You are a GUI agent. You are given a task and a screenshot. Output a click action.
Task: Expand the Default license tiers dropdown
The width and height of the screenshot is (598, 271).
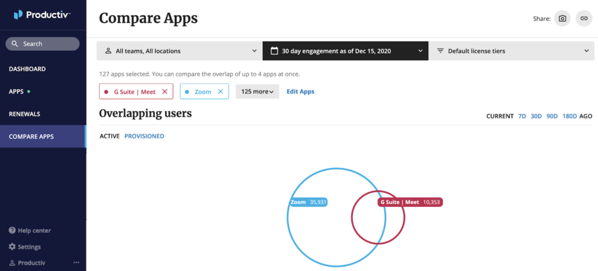click(512, 51)
